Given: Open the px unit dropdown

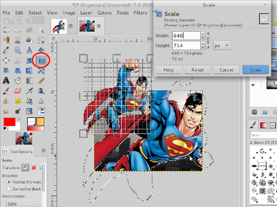Looking at the screenshot, I should coord(222,46).
